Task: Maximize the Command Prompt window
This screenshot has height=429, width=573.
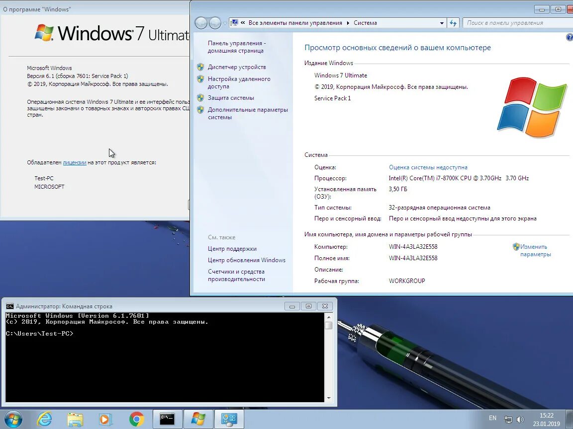Action: tap(308, 306)
